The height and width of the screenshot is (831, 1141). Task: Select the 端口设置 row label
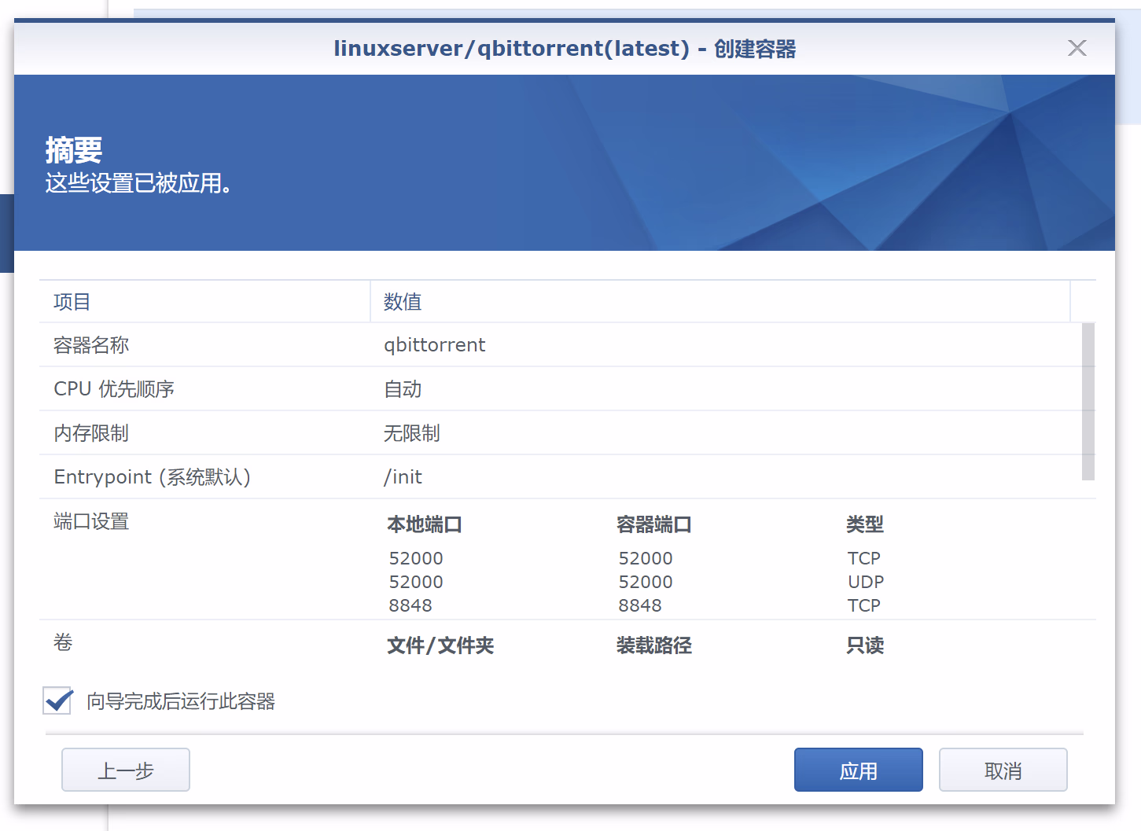pyautogui.click(x=91, y=521)
